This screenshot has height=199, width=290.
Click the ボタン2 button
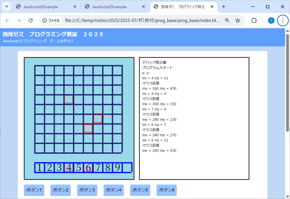point(60,190)
